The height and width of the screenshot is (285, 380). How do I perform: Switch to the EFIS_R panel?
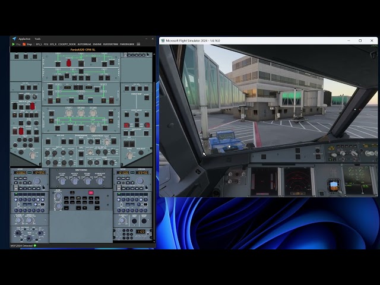(53, 45)
